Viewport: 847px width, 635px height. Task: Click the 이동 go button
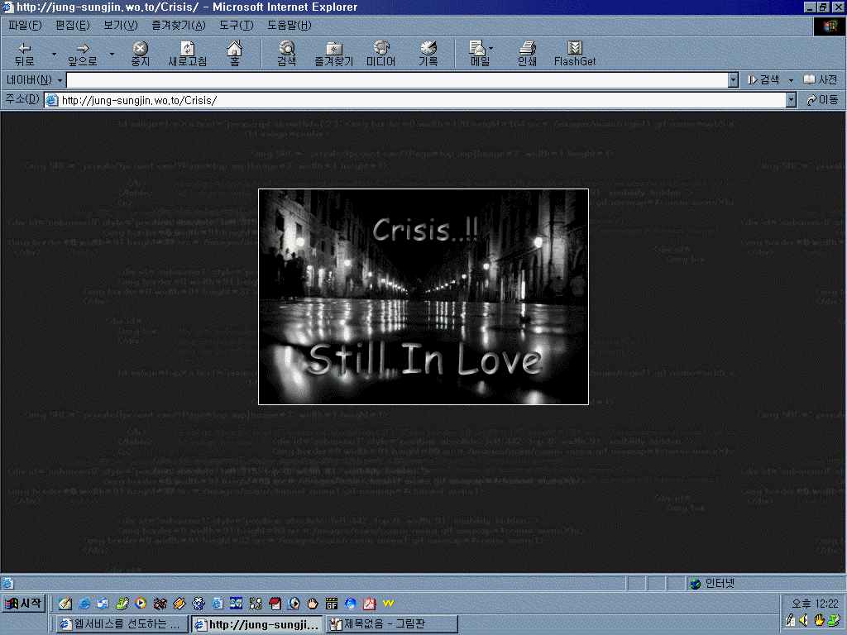point(822,100)
